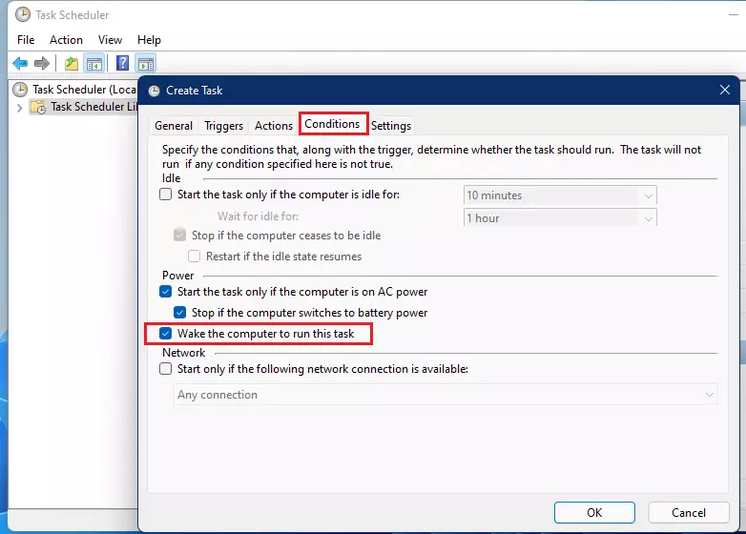Click the Task Scheduler clock icon in title bar
746x534 pixels.
click(22, 14)
